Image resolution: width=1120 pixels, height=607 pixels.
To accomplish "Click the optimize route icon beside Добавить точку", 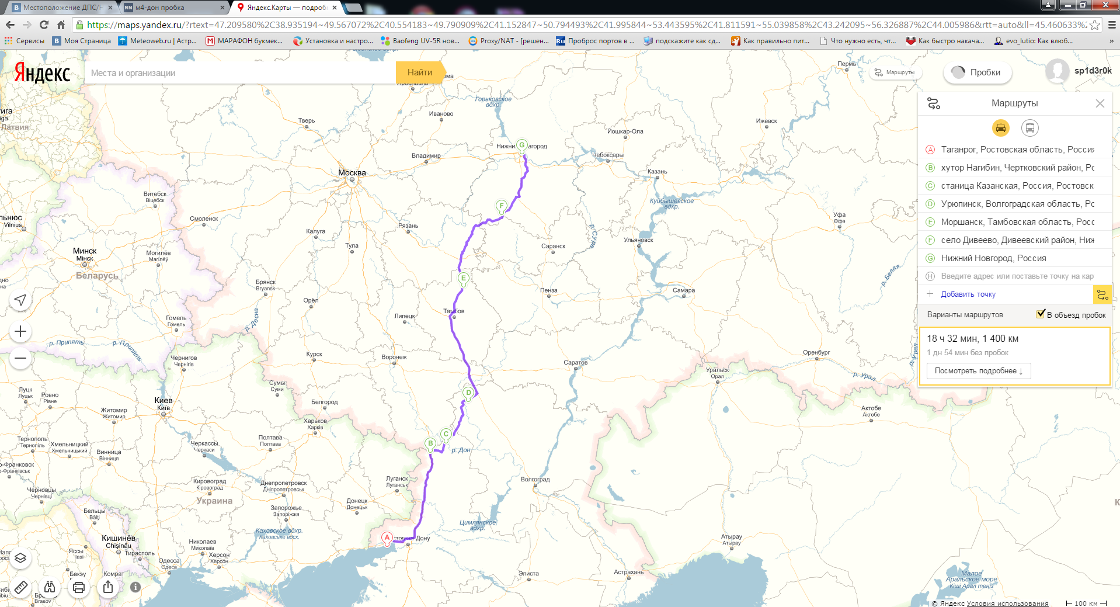I will (1102, 294).
